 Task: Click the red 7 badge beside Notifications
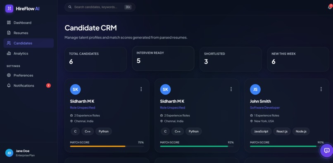point(48,85)
